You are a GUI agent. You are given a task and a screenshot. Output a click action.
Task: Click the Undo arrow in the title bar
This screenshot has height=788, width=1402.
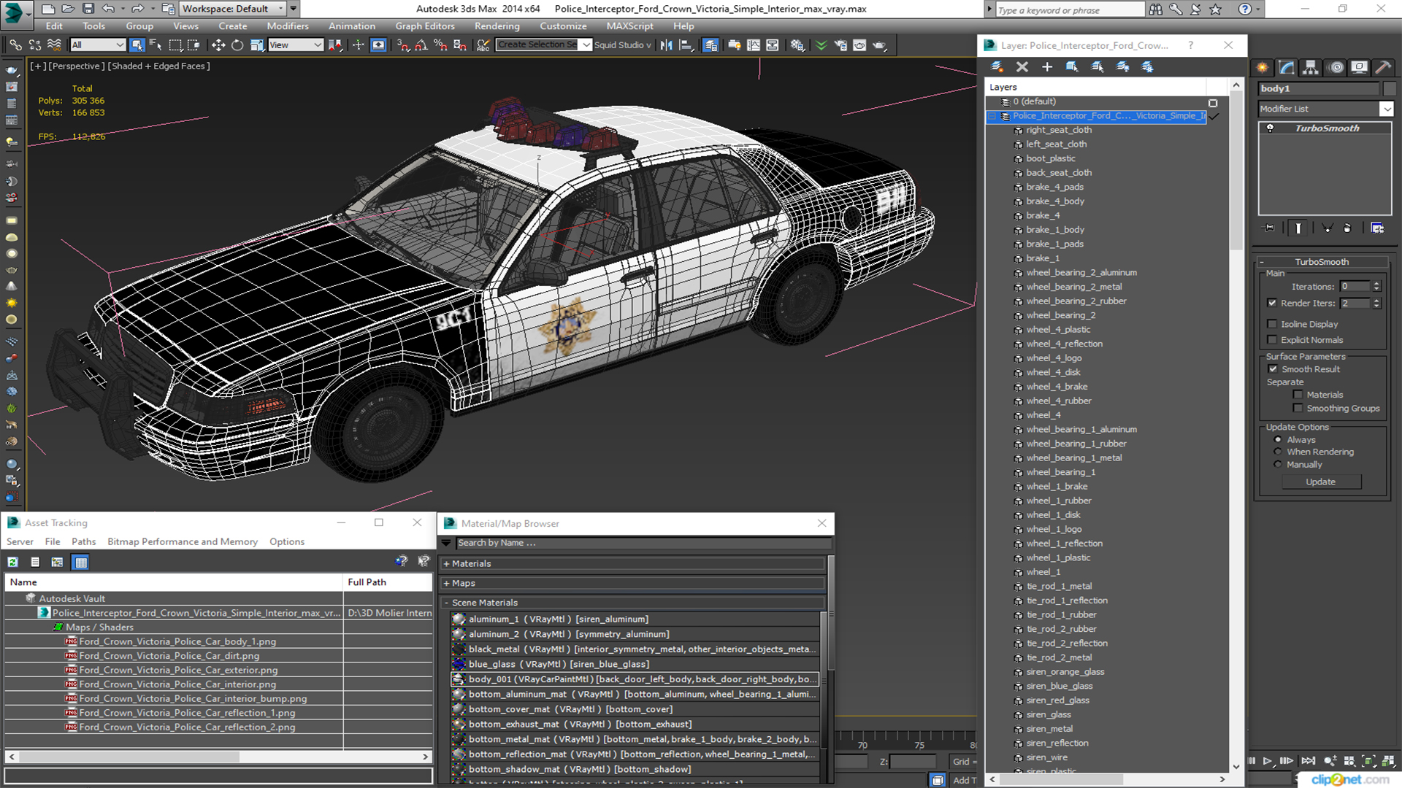point(108,9)
